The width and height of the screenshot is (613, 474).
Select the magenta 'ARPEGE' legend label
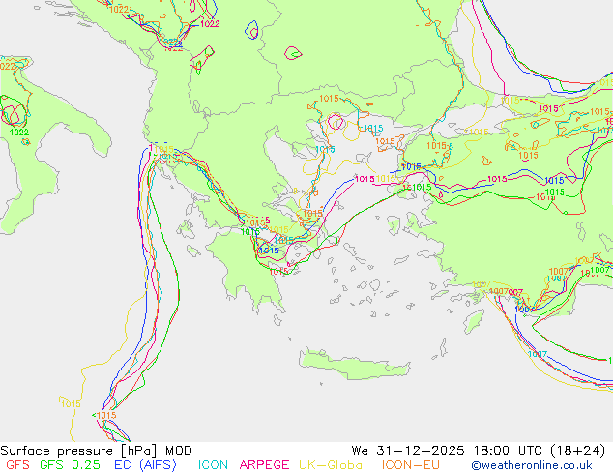(x=264, y=465)
